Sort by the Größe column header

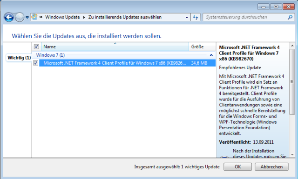(202, 46)
